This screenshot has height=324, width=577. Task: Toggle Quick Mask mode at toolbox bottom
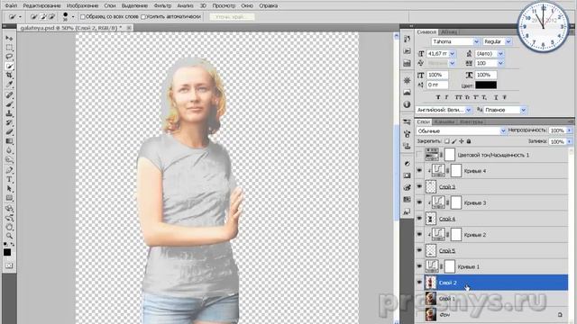(x=9, y=265)
